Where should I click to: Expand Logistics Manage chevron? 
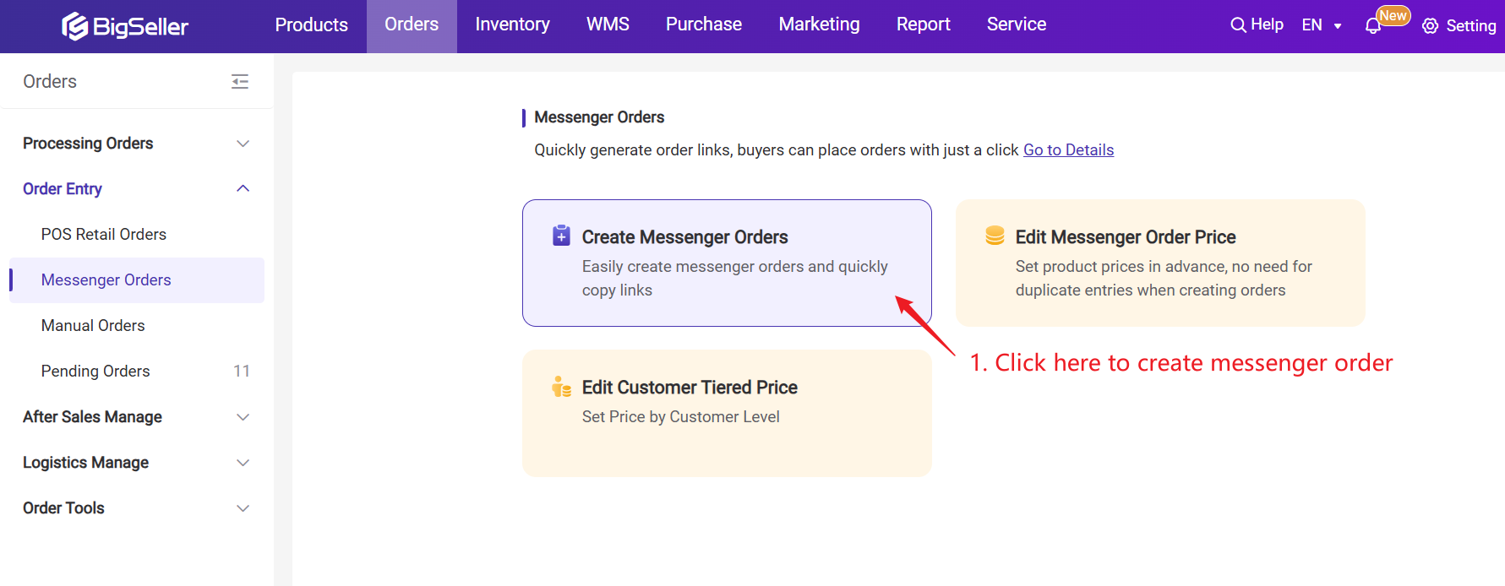click(x=243, y=463)
